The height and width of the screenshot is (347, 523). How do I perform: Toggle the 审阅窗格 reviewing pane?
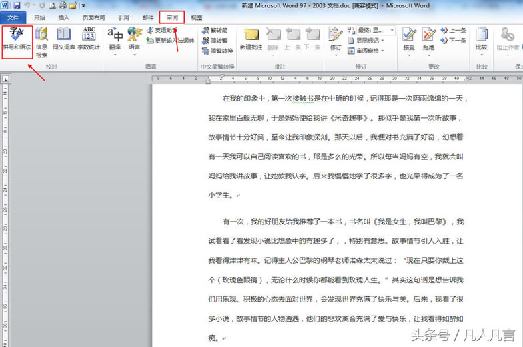click(368, 50)
